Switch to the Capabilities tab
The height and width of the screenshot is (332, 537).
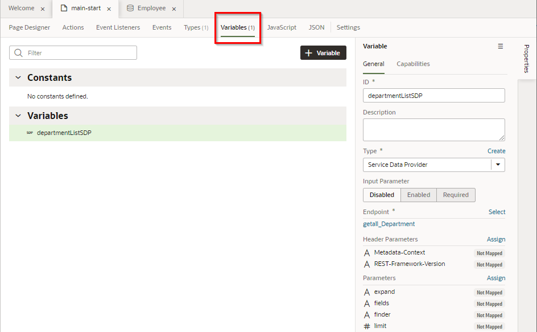[x=413, y=64]
